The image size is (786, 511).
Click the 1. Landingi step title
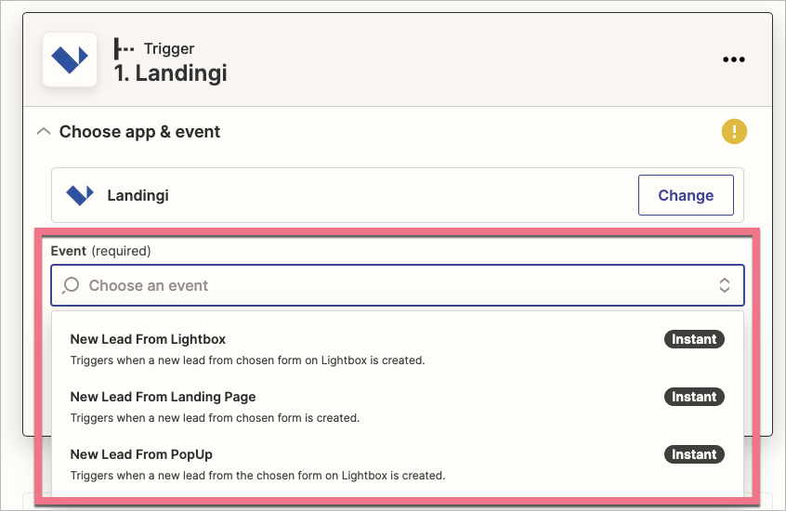click(x=171, y=73)
